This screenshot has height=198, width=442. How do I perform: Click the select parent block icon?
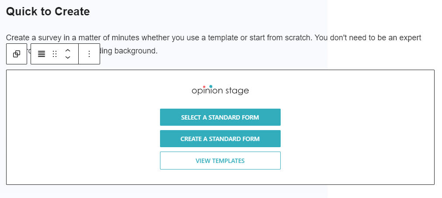pyautogui.click(x=17, y=54)
